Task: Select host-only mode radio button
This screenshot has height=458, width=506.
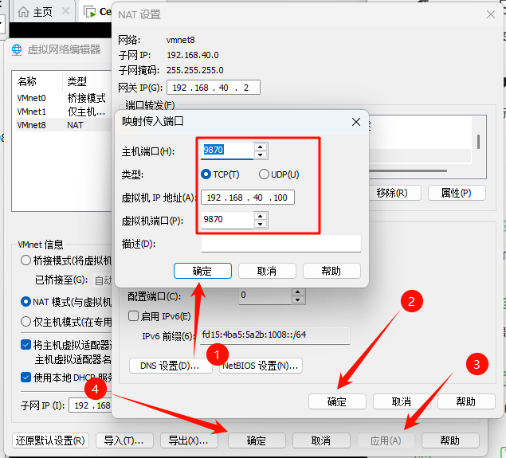Action: click(25, 322)
